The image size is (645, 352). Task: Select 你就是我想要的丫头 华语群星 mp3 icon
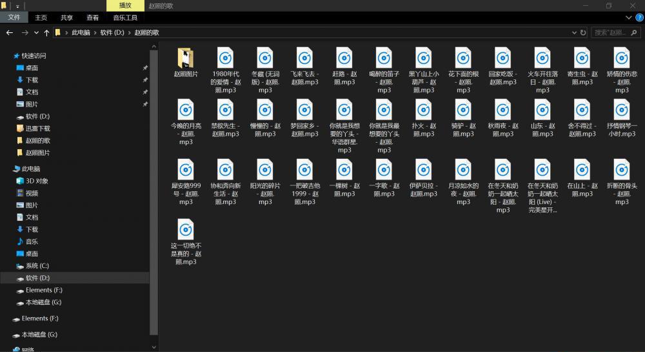pyautogui.click(x=344, y=110)
